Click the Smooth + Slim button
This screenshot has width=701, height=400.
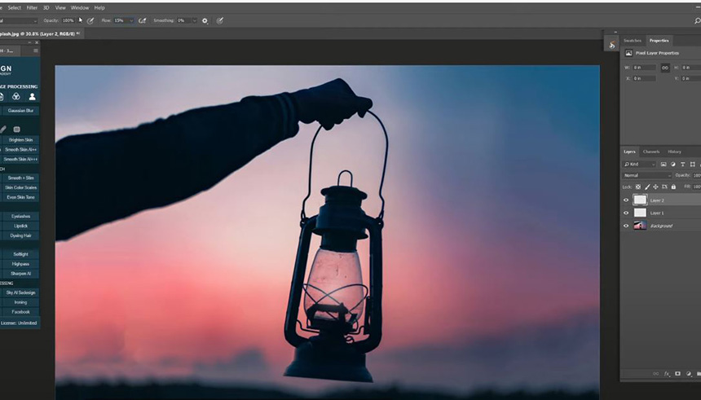pos(20,178)
